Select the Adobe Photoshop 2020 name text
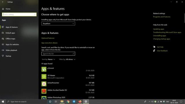The width and height of the screenshot is (185, 104). click(x=56, y=97)
